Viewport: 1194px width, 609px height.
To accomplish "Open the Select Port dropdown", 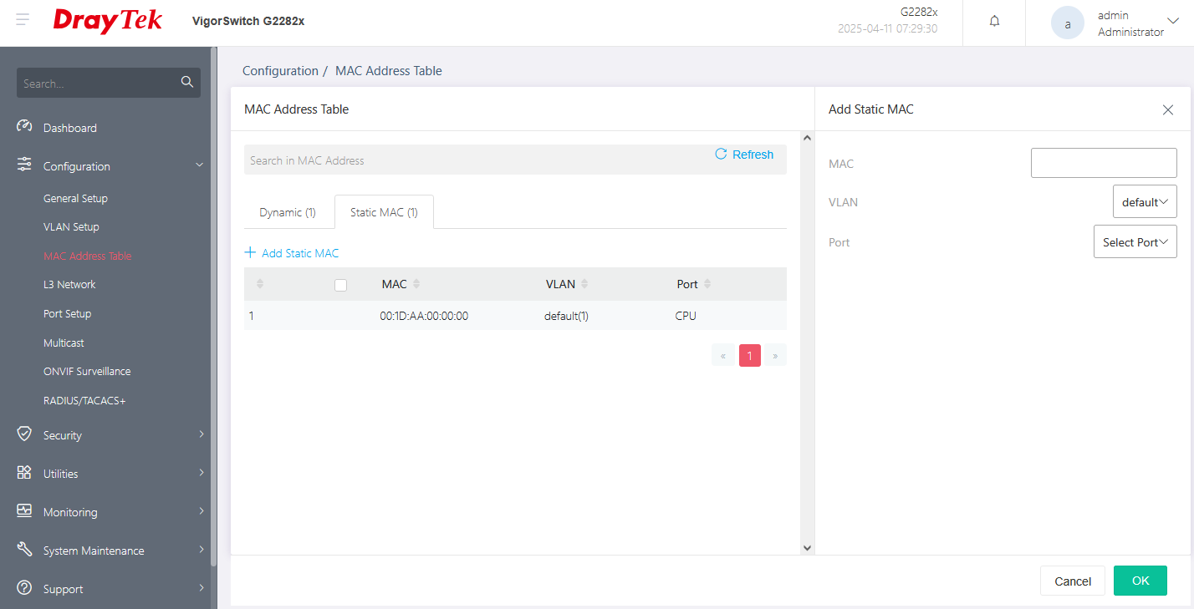I will 1135,242.
